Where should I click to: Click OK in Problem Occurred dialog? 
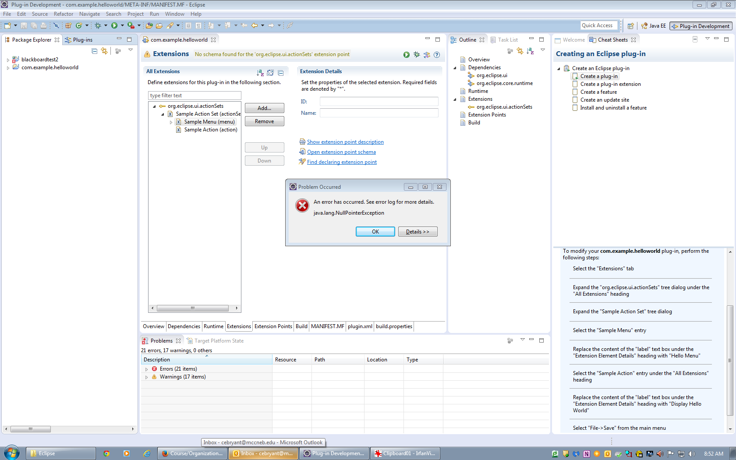pos(375,232)
